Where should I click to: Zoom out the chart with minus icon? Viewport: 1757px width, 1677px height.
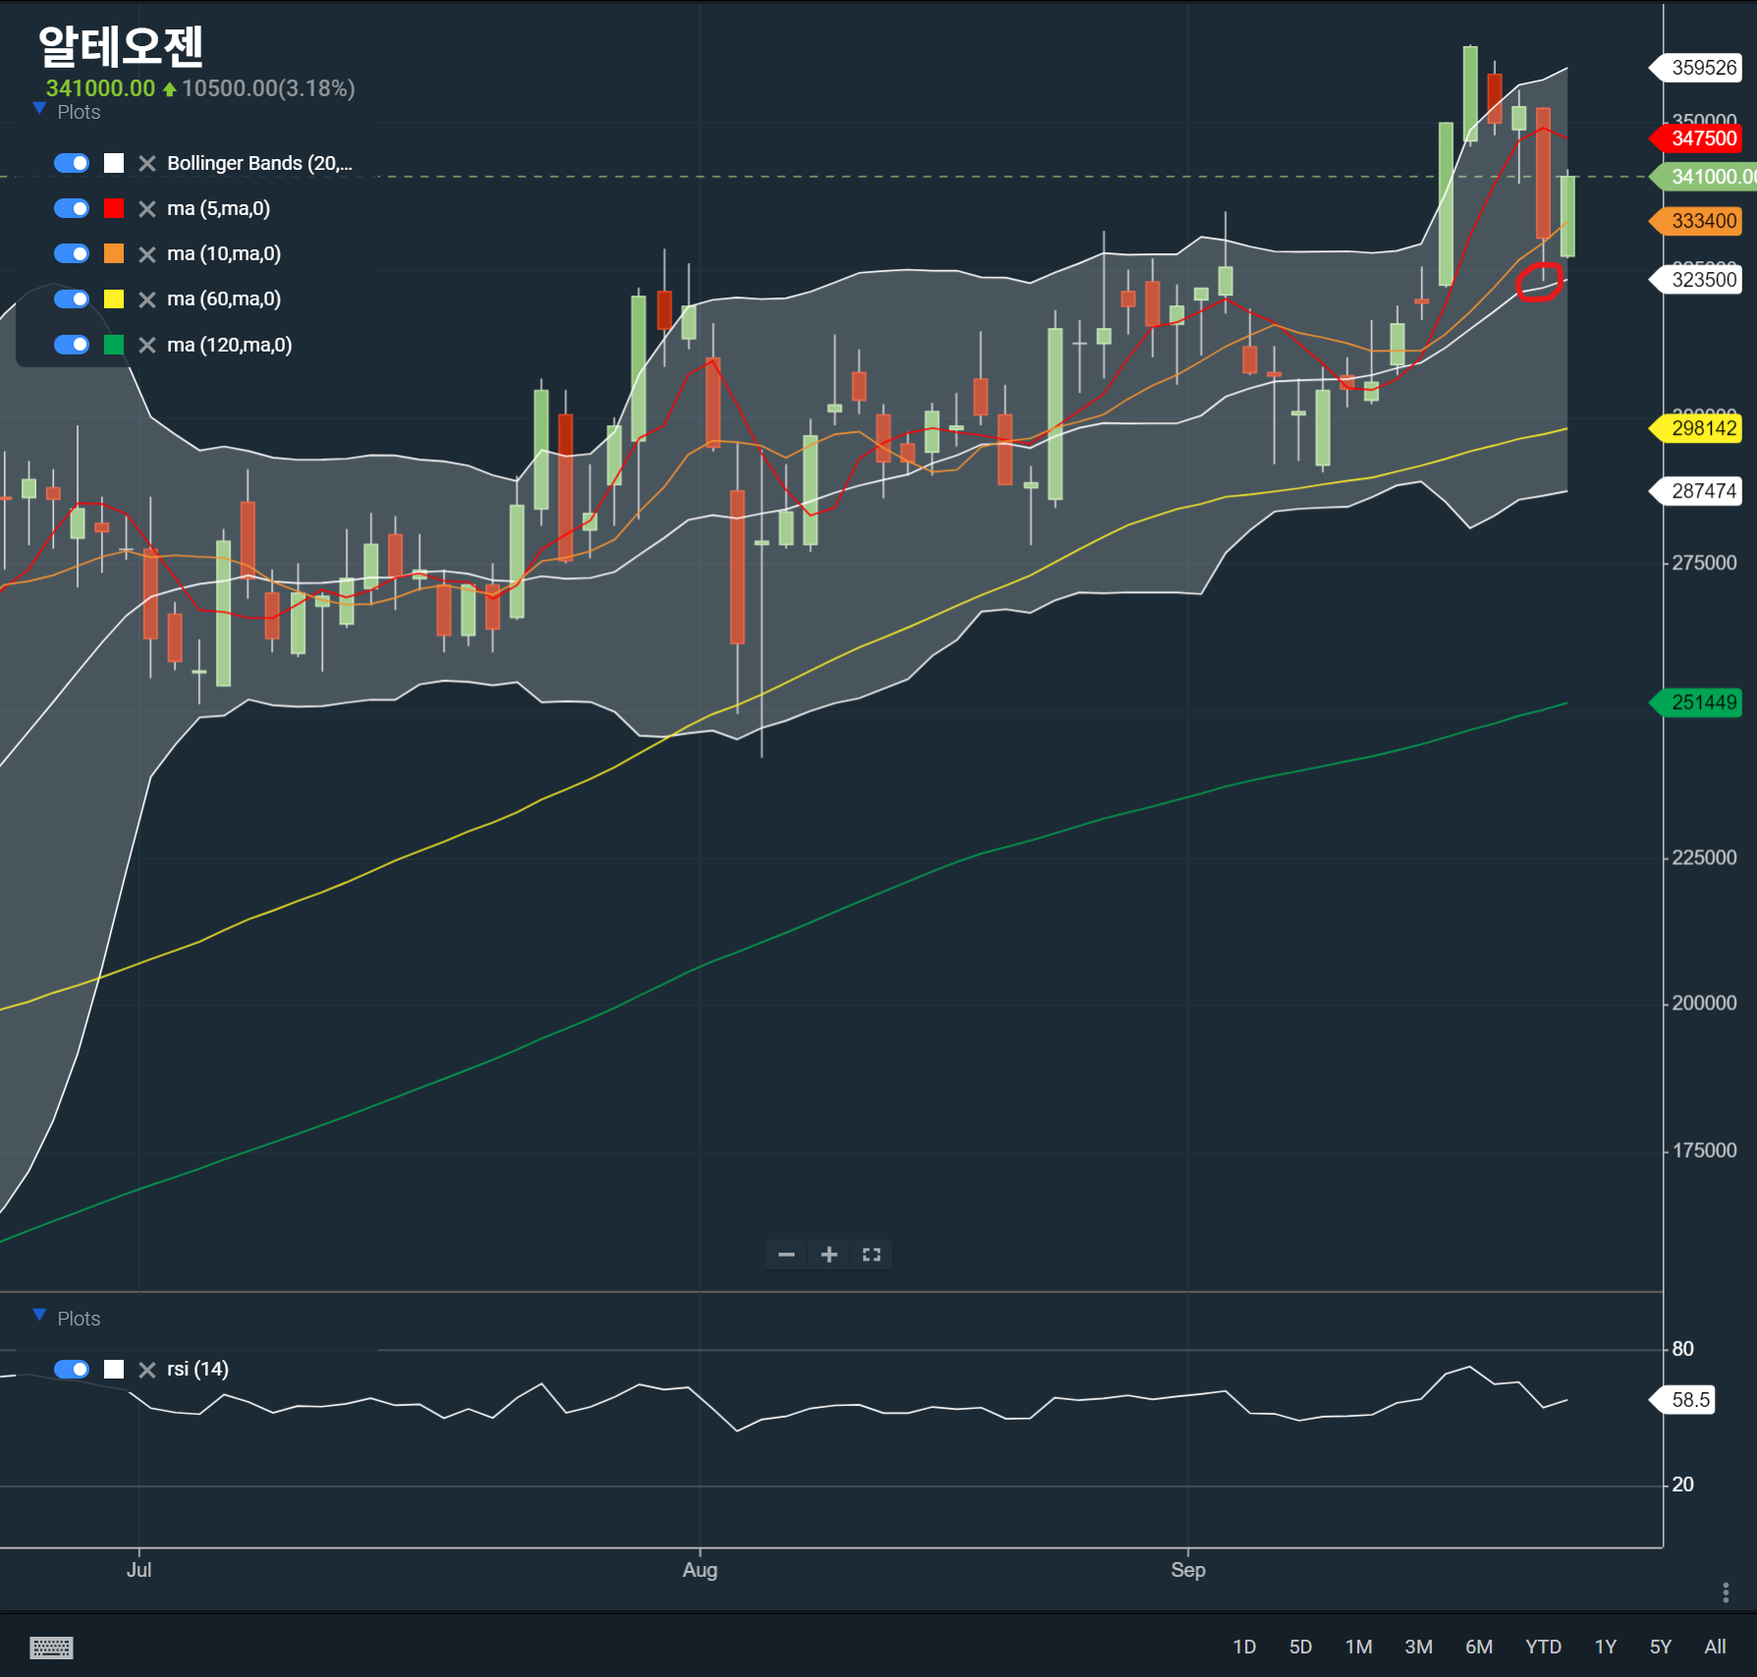click(x=786, y=1255)
